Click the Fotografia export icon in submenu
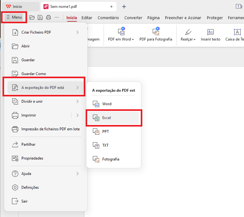Screen dimensions: 244x217 (x=96, y=159)
